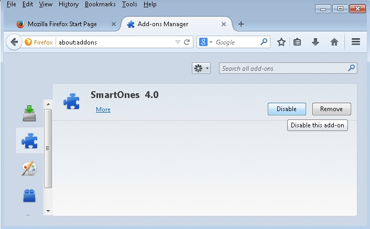Viewport: 370px width, 229px height.
Task: Click the SmartOnes puzzle piece icon
Action: pyautogui.click(x=71, y=102)
